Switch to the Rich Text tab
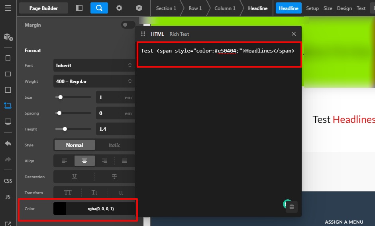 click(179, 34)
